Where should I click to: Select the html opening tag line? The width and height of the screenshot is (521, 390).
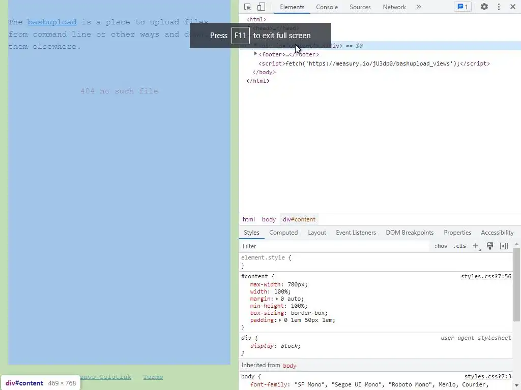pos(256,20)
